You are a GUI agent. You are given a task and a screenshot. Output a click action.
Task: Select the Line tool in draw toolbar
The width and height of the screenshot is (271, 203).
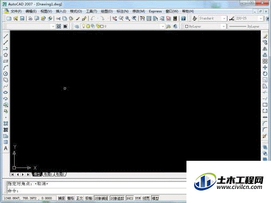tap(5, 36)
